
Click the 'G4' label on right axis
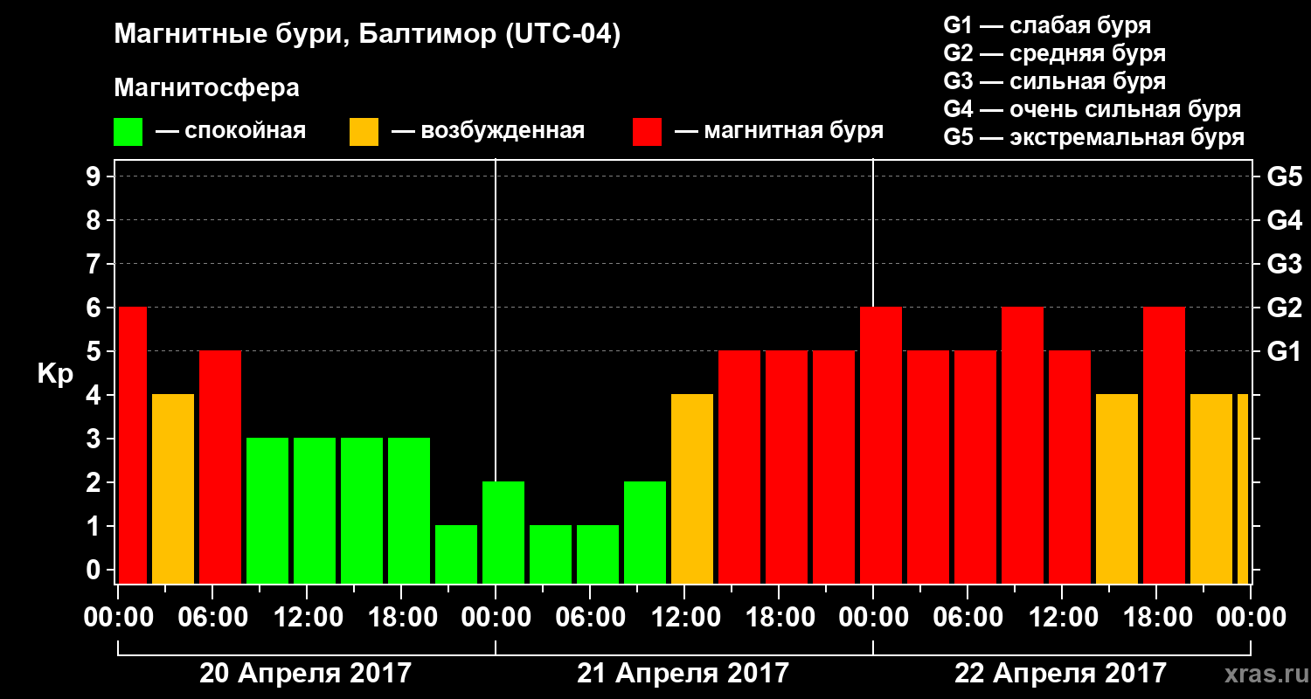pos(1285,221)
